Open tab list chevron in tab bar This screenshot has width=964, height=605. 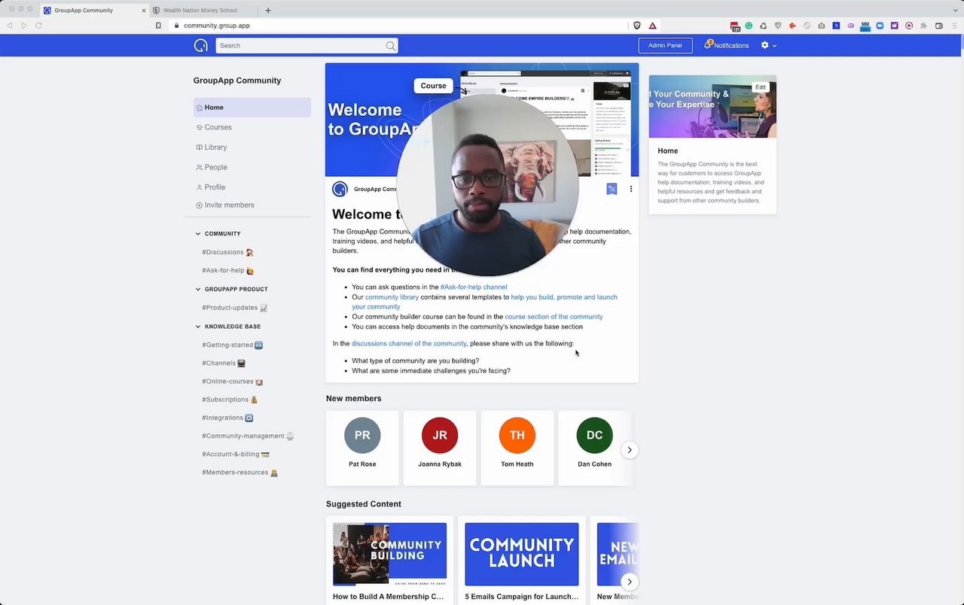coord(955,11)
